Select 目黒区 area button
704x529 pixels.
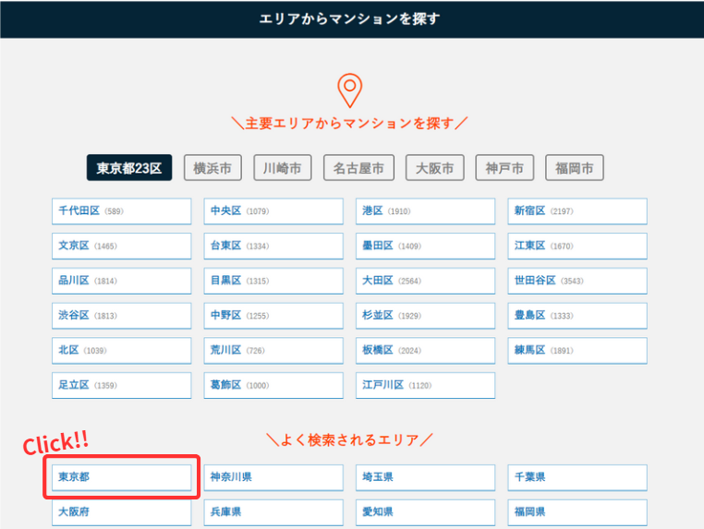pyautogui.click(x=273, y=281)
